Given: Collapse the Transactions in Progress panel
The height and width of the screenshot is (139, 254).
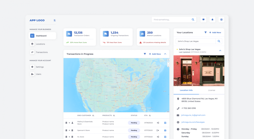Looking at the screenshot, I should 165,54.
